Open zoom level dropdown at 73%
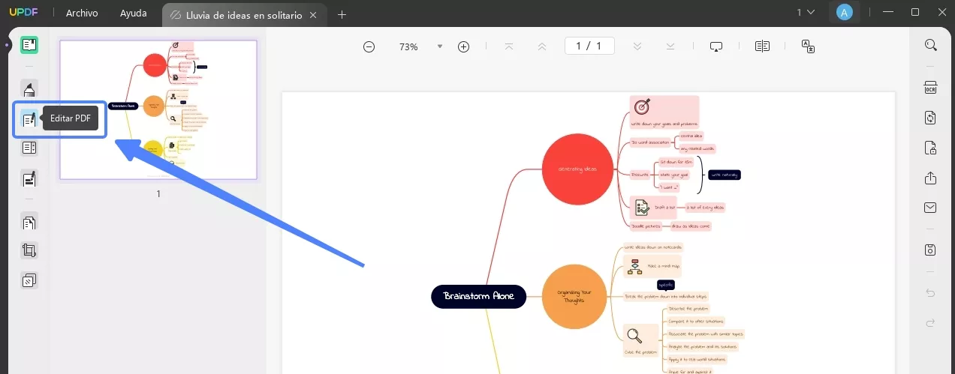Screen dimensions: 955x374 click(439, 46)
